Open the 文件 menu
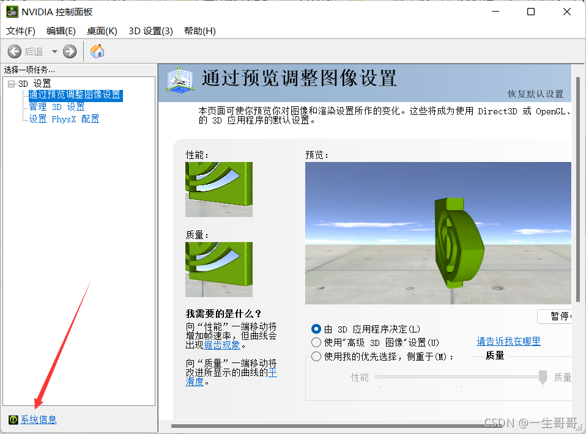Screen dimensions: 586x434 pyautogui.click(x=20, y=31)
